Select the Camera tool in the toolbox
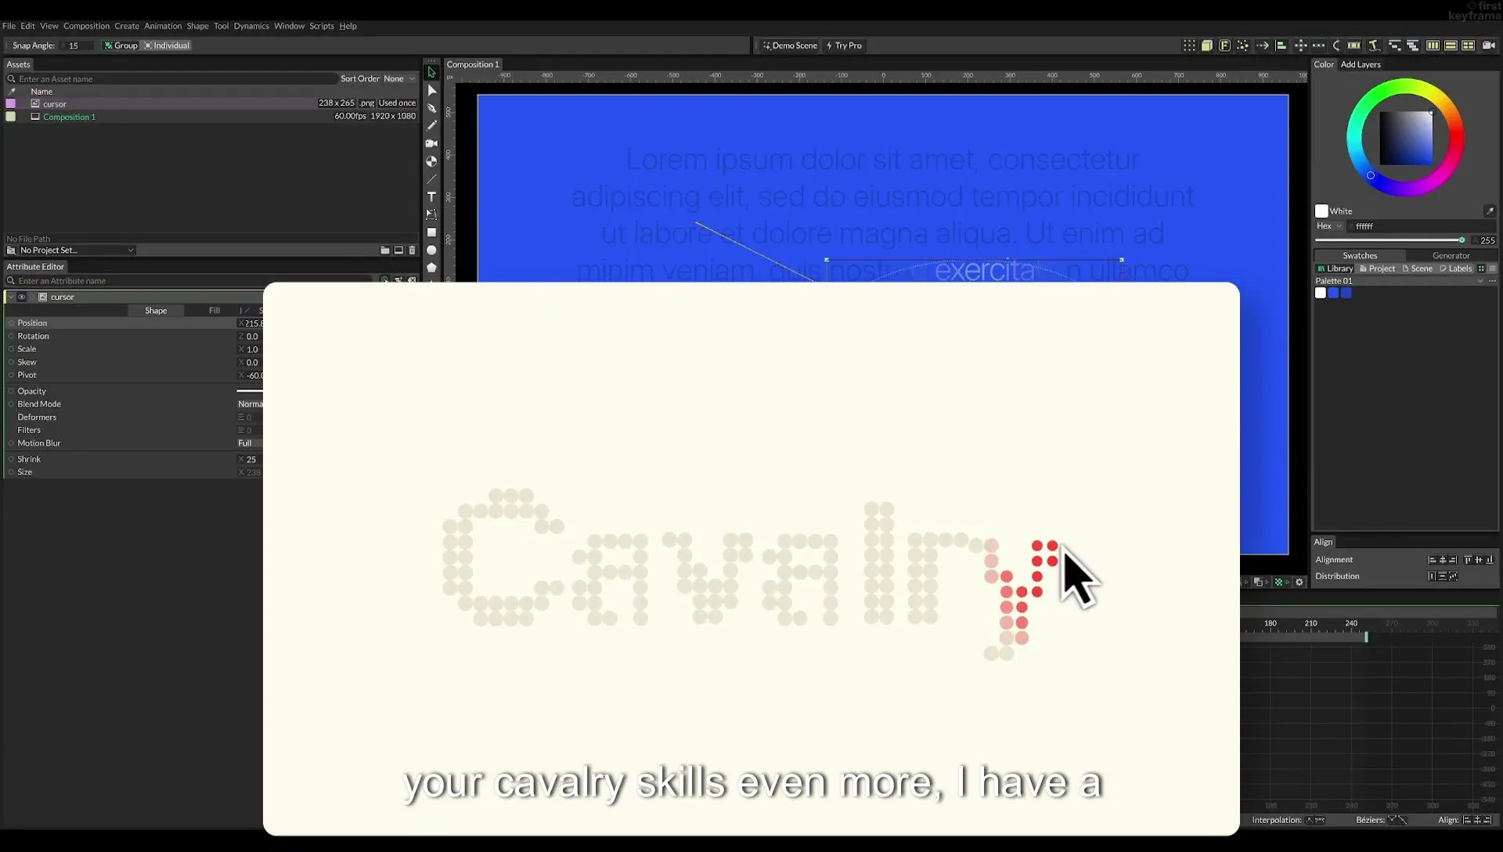Screen dimensions: 1503x852 point(431,143)
